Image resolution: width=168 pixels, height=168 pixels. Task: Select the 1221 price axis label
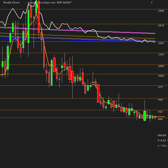tap(161, 43)
